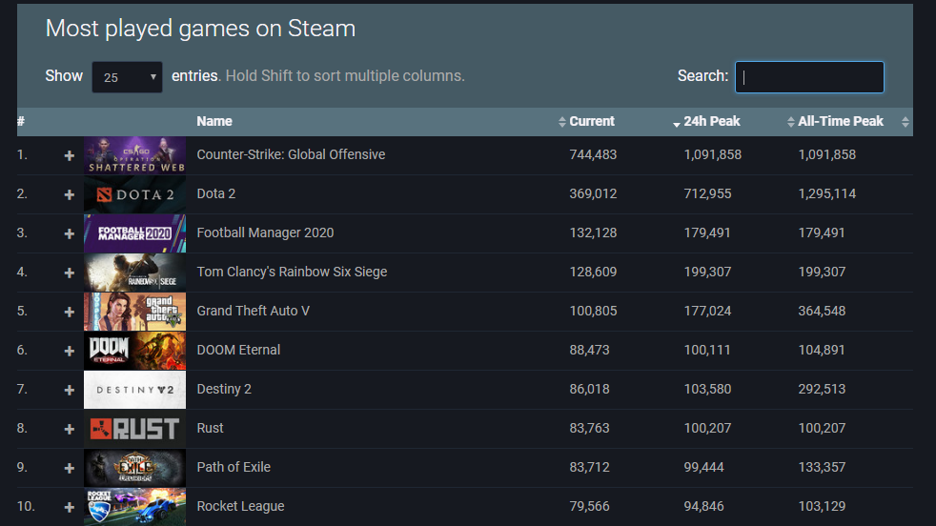The image size is (936, 526).
Task: Sort table by Name column header
Action: pyautogui.click(x=214, y=121)
